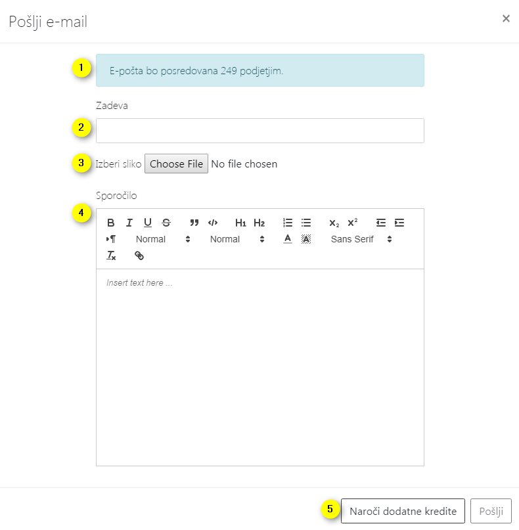Enable strikethrough text formatting
Screen dimensions: 519x530
pos(166,223)
